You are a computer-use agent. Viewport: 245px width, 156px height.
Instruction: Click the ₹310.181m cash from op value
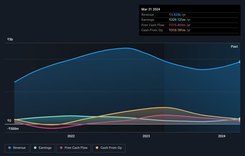(177, 30)
